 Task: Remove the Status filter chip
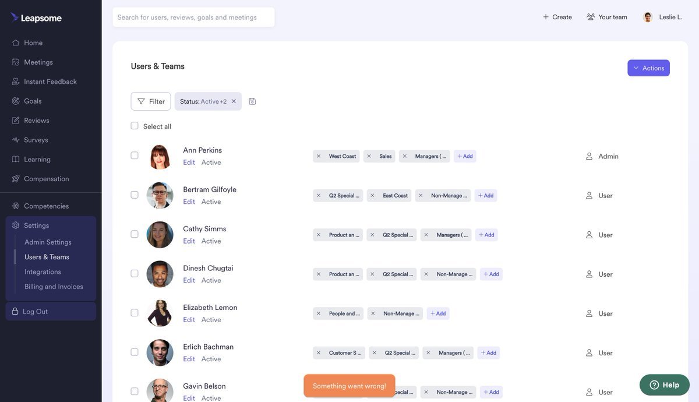point(234,101)
